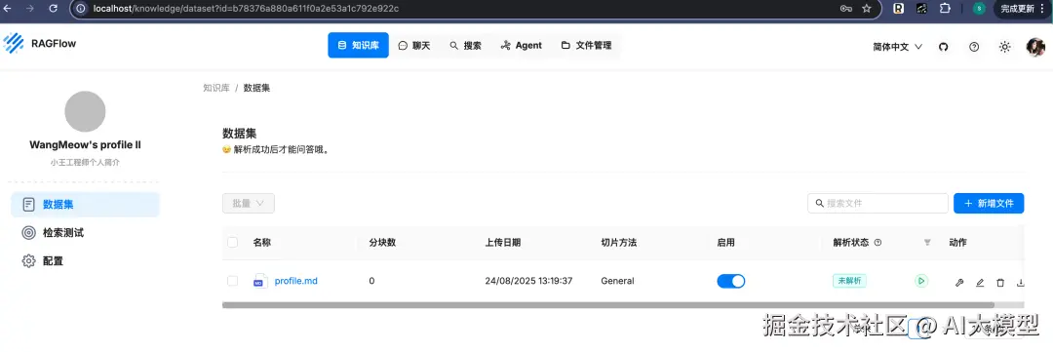This screenshot has height=352, width=1053.
Task: Open the GitHub icon link
Action: coord(943,47)
